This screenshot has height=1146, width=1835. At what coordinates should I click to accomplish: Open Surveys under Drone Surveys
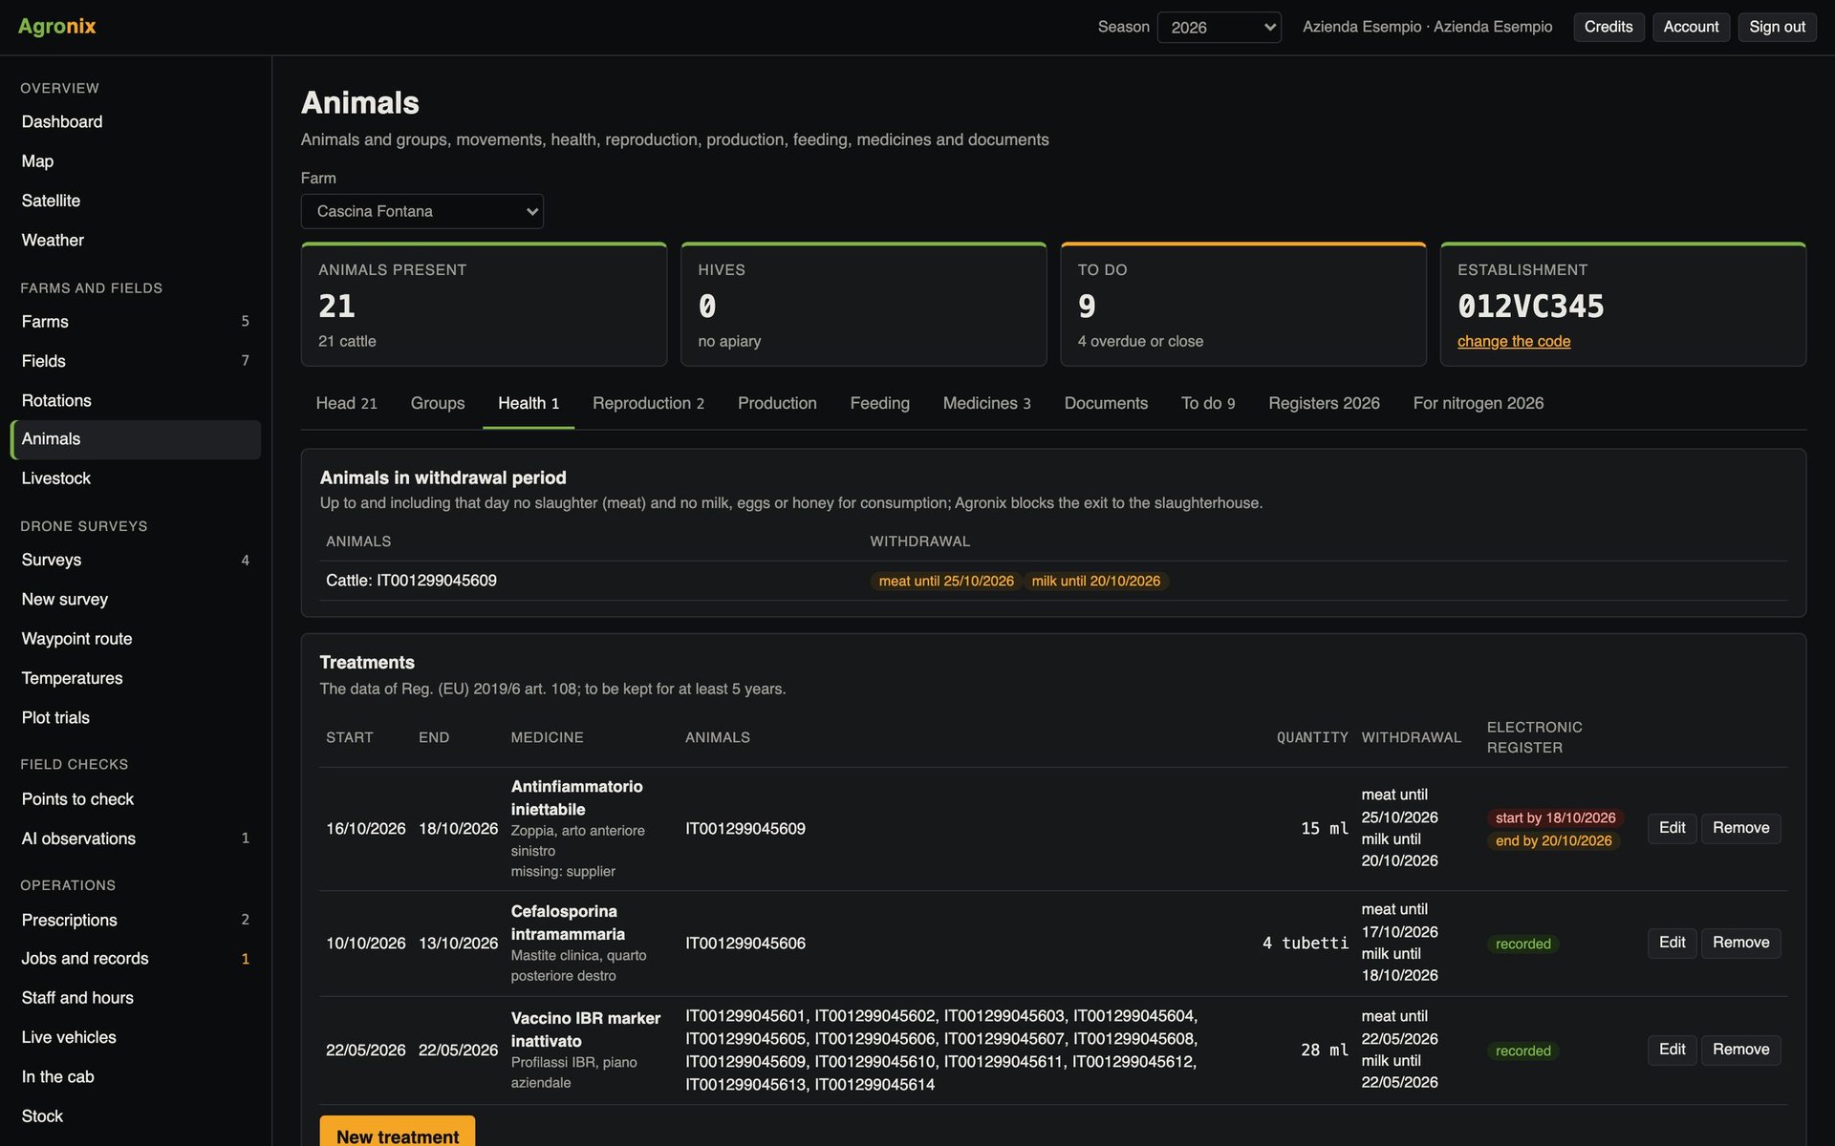(135, 560)
